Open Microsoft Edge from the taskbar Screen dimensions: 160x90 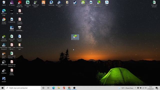[53, 88]
